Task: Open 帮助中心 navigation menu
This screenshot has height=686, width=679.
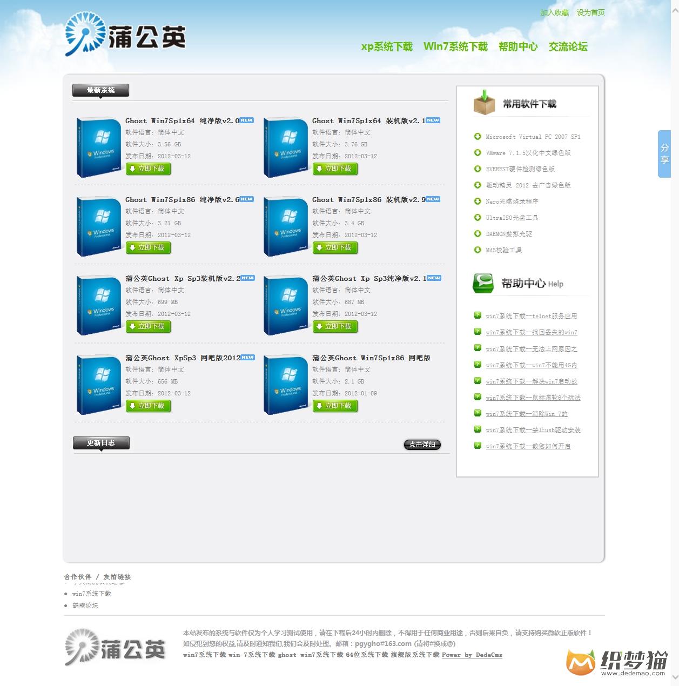Action: tap(518, 47)
